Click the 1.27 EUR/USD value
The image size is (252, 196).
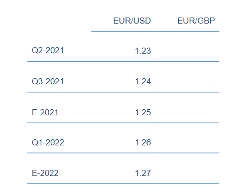pyautogui.click(x=143, y=173)
